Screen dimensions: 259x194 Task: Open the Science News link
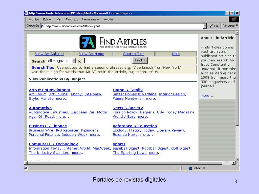[x=125, y=135]
